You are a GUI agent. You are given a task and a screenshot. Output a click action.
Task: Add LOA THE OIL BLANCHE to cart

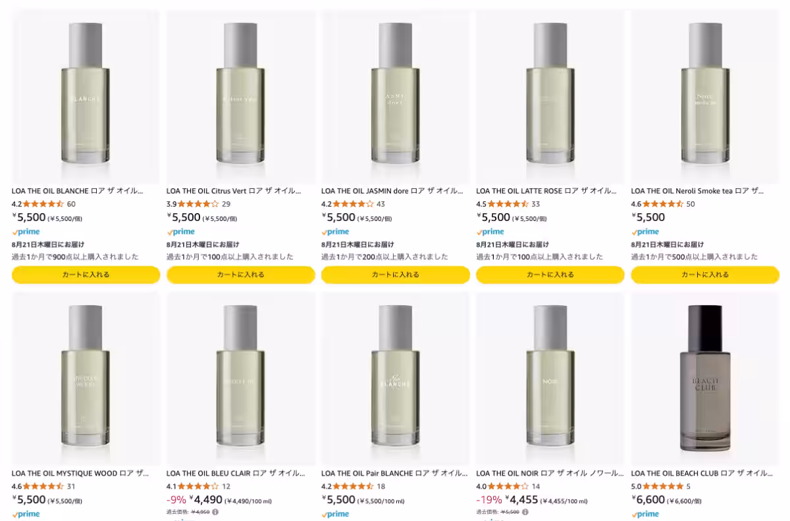(x=86, y=274)
